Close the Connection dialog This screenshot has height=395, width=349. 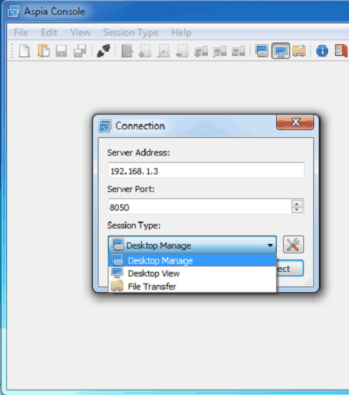click(x=295, y=122)
